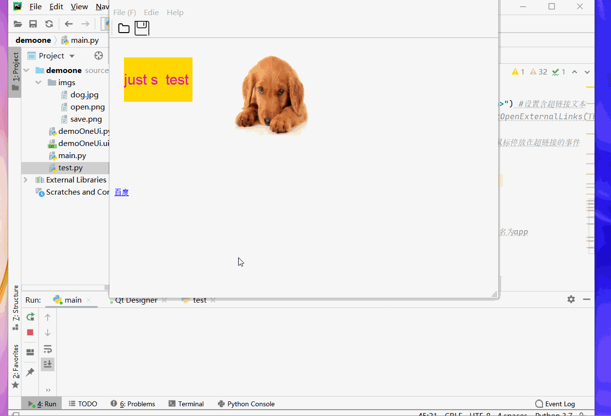Click the folder open icon in Qt window toolbar
The height and width of the screenshot is (416, 611).
[x=124, y=28]
